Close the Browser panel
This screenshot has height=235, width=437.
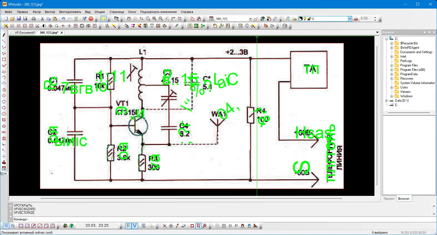pos(434,32)
